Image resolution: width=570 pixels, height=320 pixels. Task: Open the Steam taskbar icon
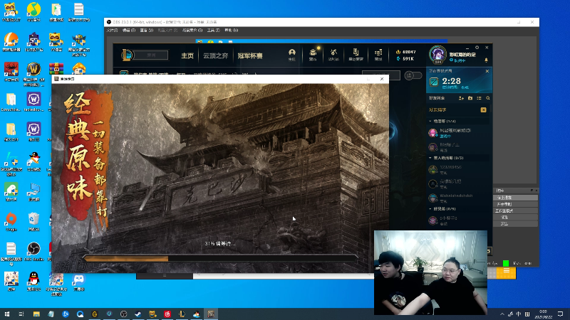(x=138, y=314)
